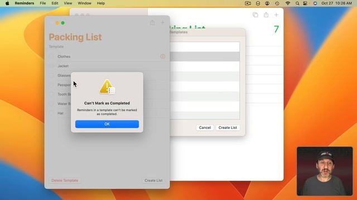
Task: Click Delete Template in Packing List window
Action: [x=65, y=181]
